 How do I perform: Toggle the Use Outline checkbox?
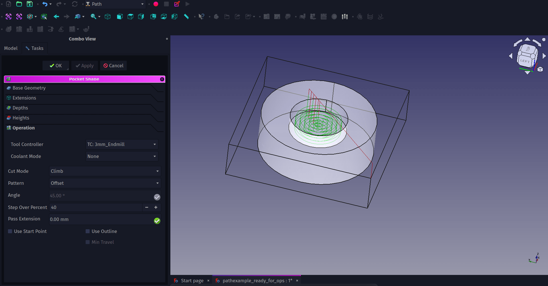click(88, 231)
